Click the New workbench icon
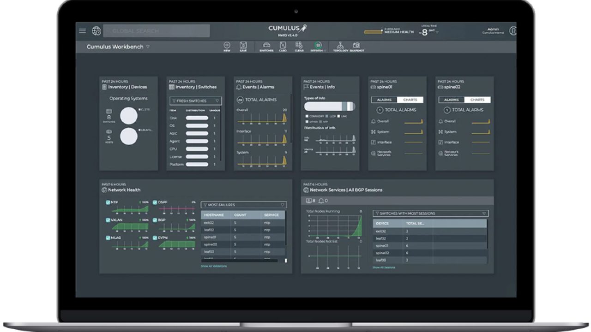The image size is (591, 332). pyautogui.click(x=227, y=45)
